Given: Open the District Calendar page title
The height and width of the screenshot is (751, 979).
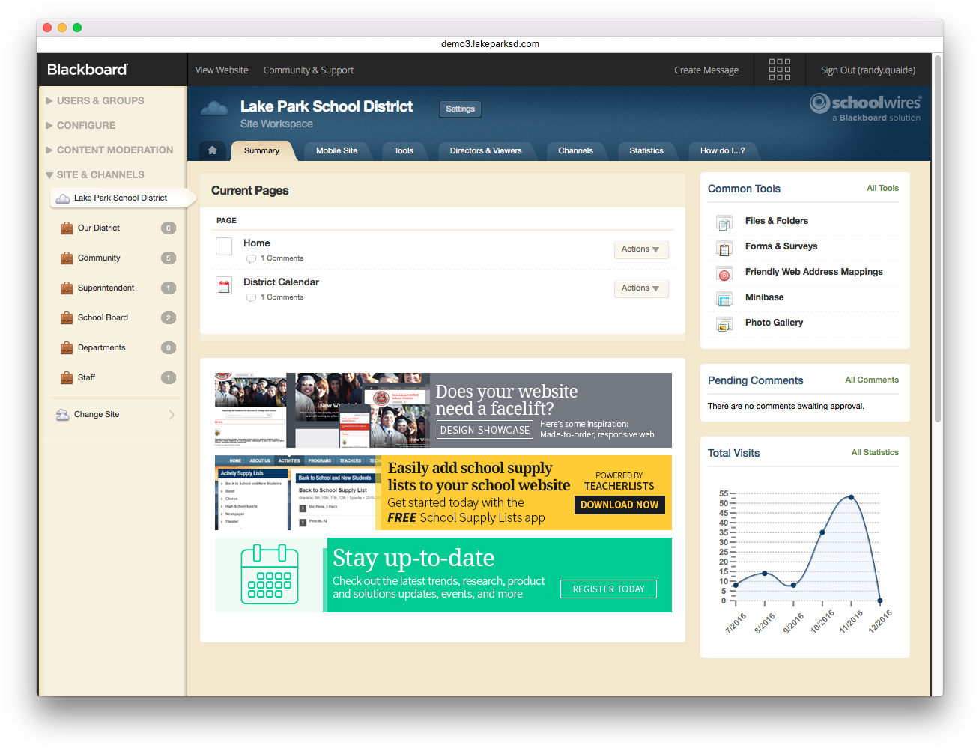Looking at the screenshot, I should pyautogui.click(x=281, y=282).
